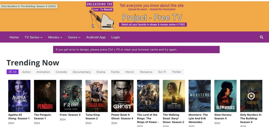Filter trending by Sci-Fi genre
The image size is (269, 127).
coord(162,72)
